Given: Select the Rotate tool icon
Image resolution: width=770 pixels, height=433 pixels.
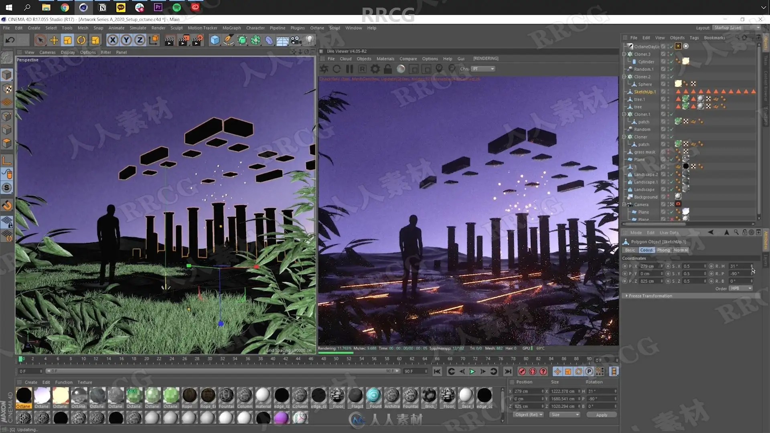Looking at the screenshot, I should click(81, 40).
